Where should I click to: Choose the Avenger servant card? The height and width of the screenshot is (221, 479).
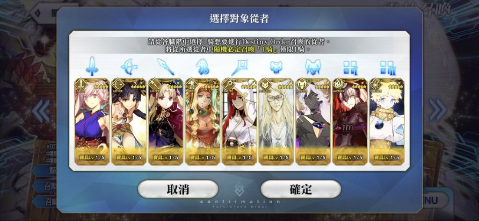click(350, 122)
